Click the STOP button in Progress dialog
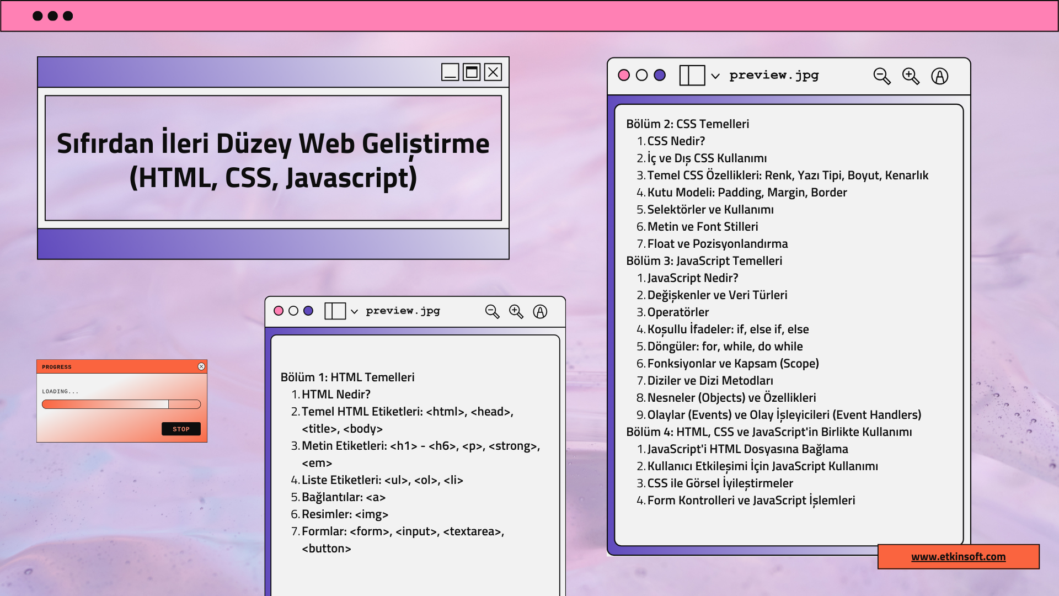 coord(181,429)
